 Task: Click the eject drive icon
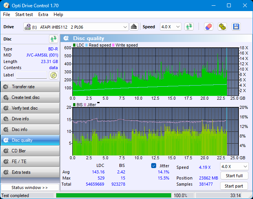(x=134, y=27)
